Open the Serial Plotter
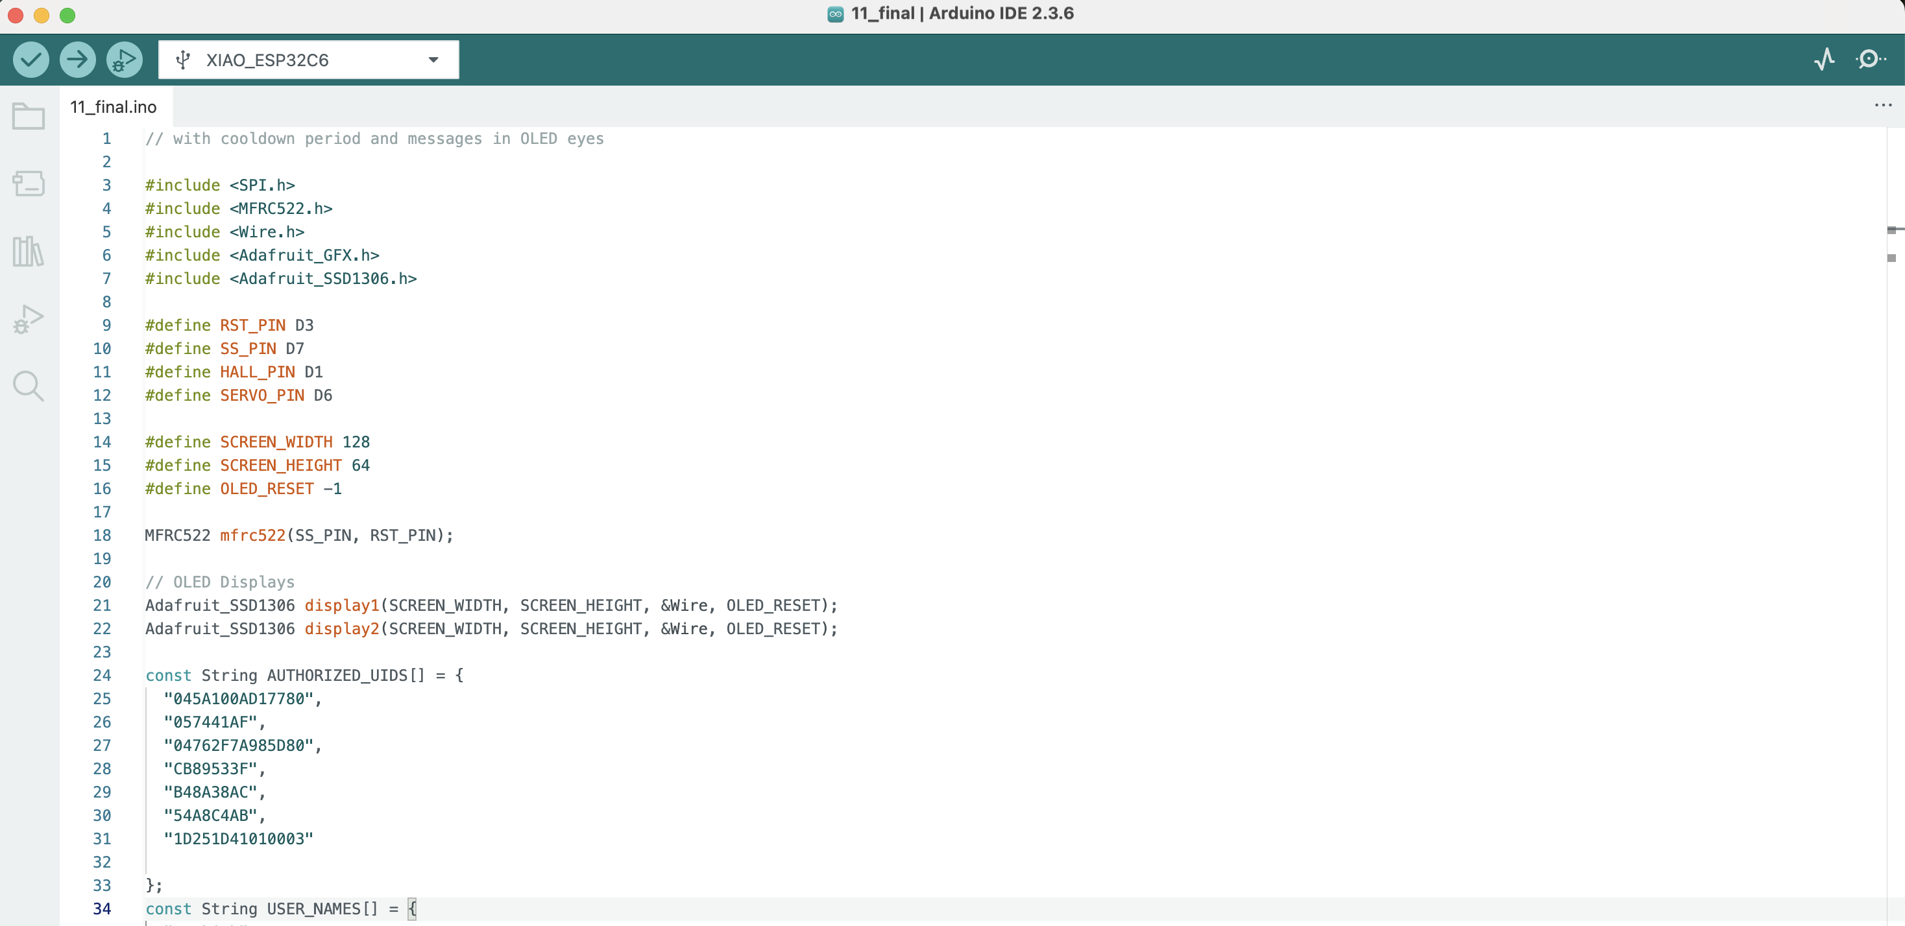The image size is (1905, 926). (x=1824, y=59)
